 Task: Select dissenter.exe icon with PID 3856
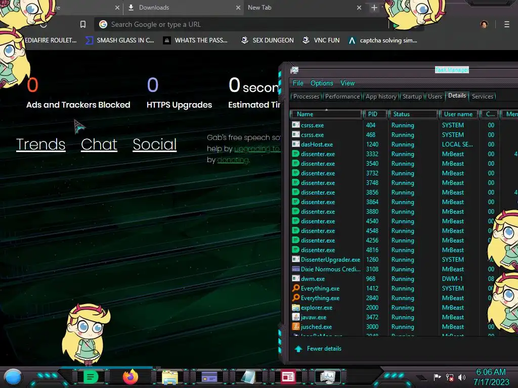pos(295,192)
